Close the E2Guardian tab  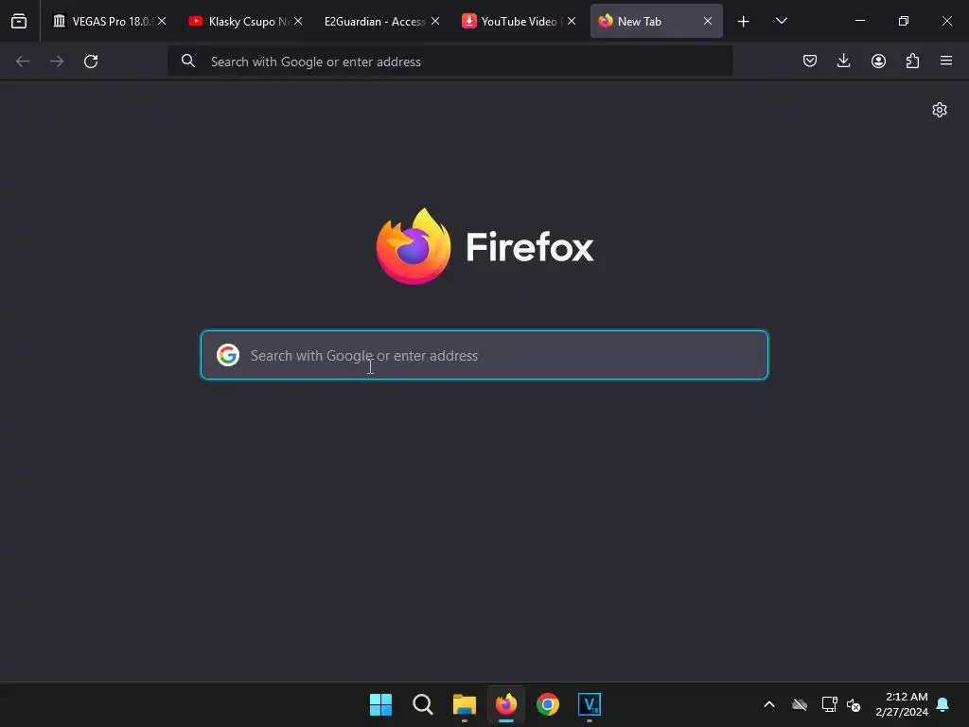[x=435, y=21]
